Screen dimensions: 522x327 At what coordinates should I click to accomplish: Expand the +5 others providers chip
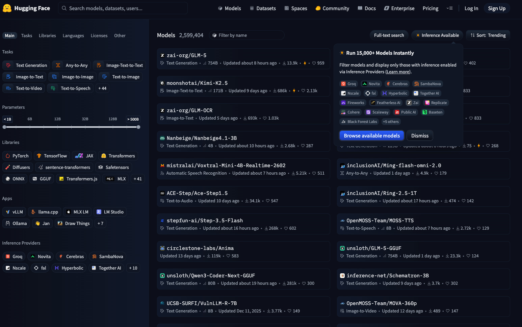point(391,122)
